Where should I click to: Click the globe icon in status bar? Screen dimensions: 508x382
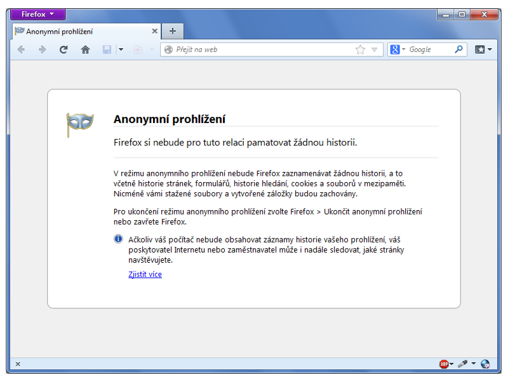coord(485,364)
